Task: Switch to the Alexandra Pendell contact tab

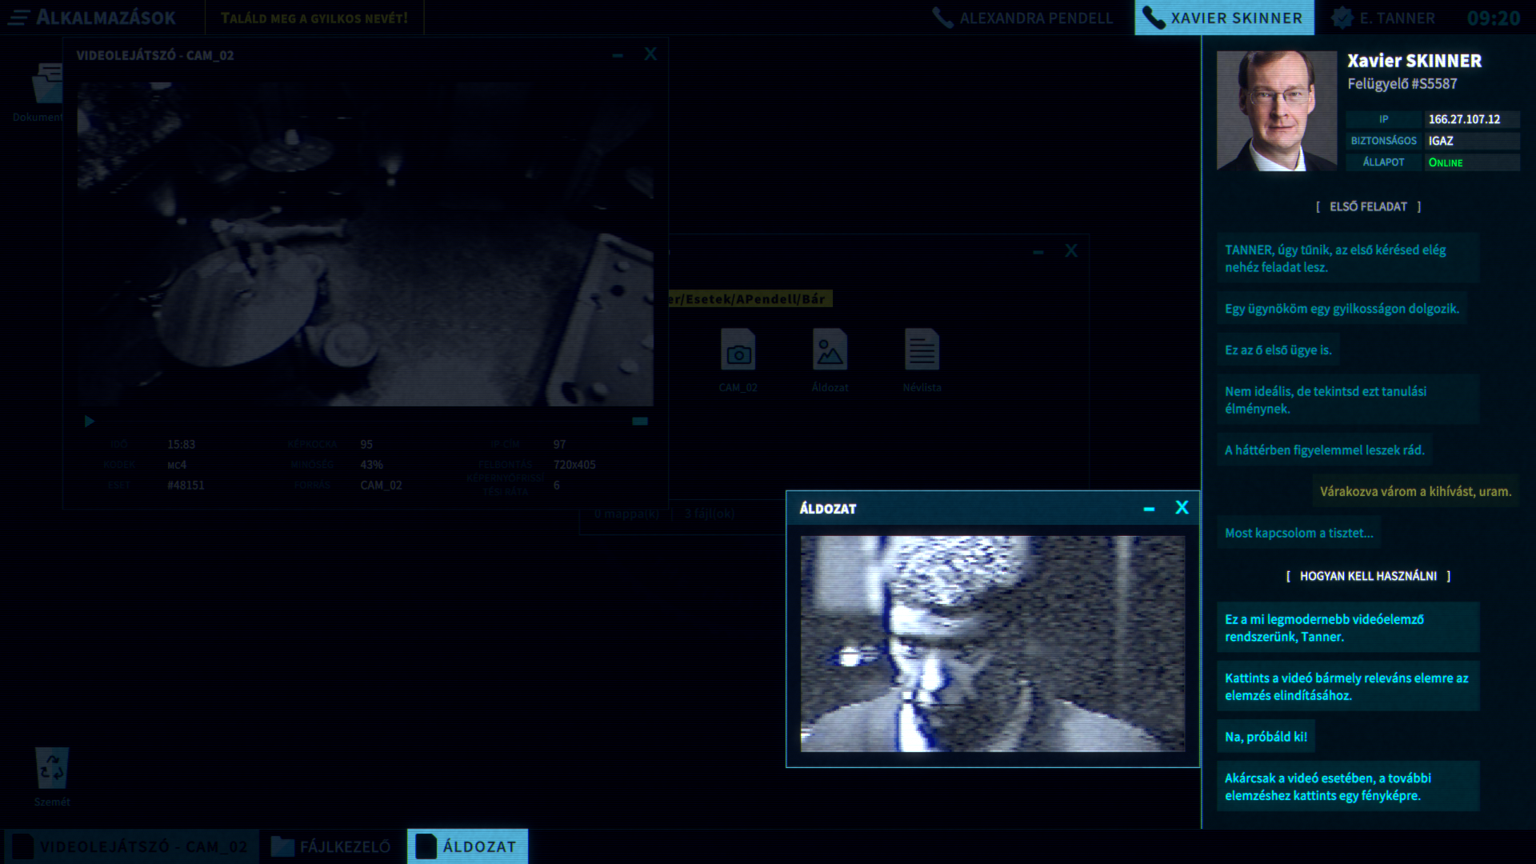Action: click(1035, 18)
